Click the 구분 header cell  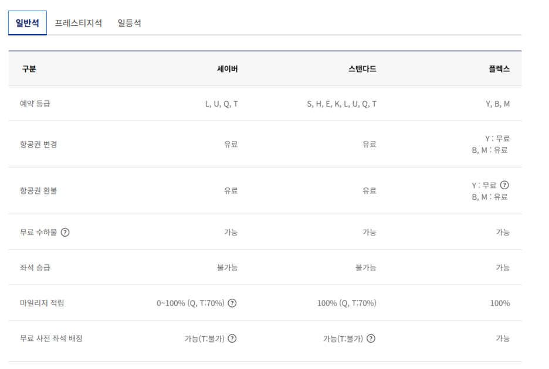29,69
